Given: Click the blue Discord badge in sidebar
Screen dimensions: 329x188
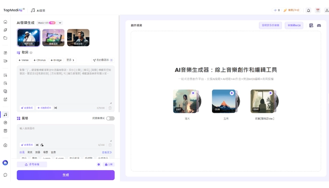Looking at the screenshot, I should pyautogui.click(x=5, y=163).
